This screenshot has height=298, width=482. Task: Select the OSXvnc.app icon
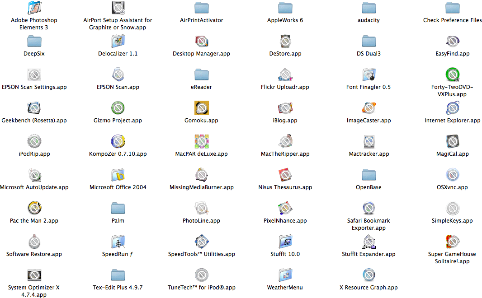(453, 175)
